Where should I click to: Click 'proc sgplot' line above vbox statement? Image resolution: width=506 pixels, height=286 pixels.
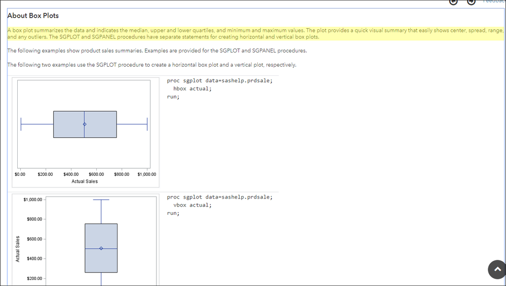[x=220, y=197]
